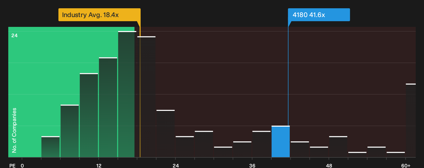Click the x-axis label 24
The image size is (424, 168).
click(176, 166)
